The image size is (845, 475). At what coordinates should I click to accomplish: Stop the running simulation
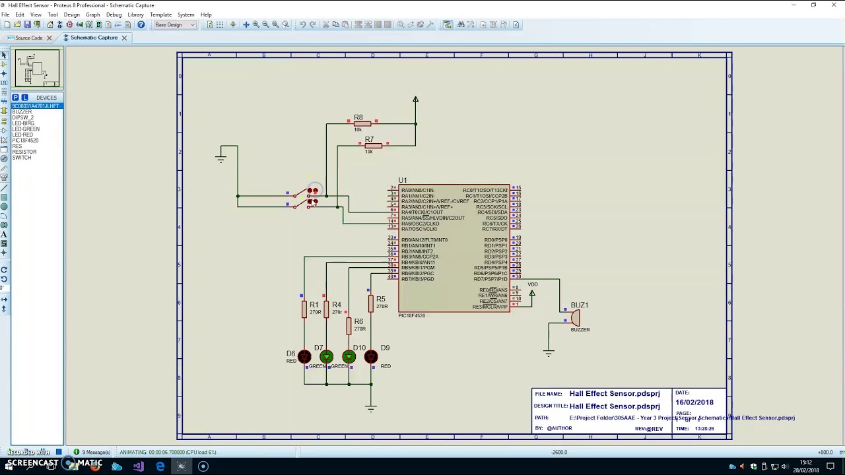point(59,452)
